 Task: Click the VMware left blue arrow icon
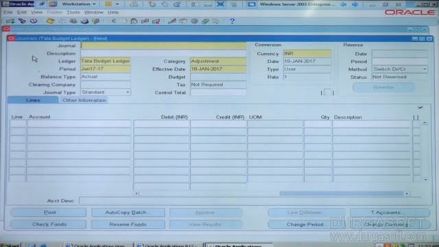point(343,4)
